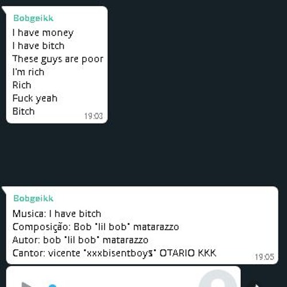Click the 19:03 message timestamp
The height and width of the screenshot is (287, 287).
[x=94, y=116]
